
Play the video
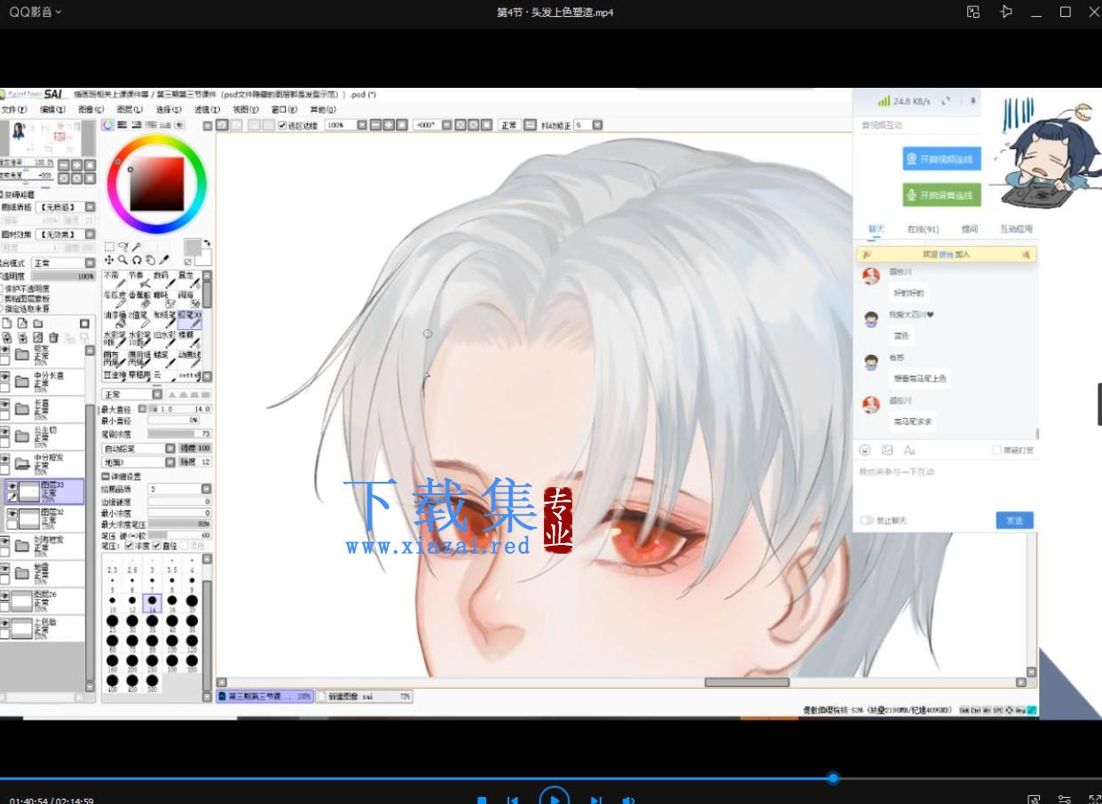click(555, 800)
